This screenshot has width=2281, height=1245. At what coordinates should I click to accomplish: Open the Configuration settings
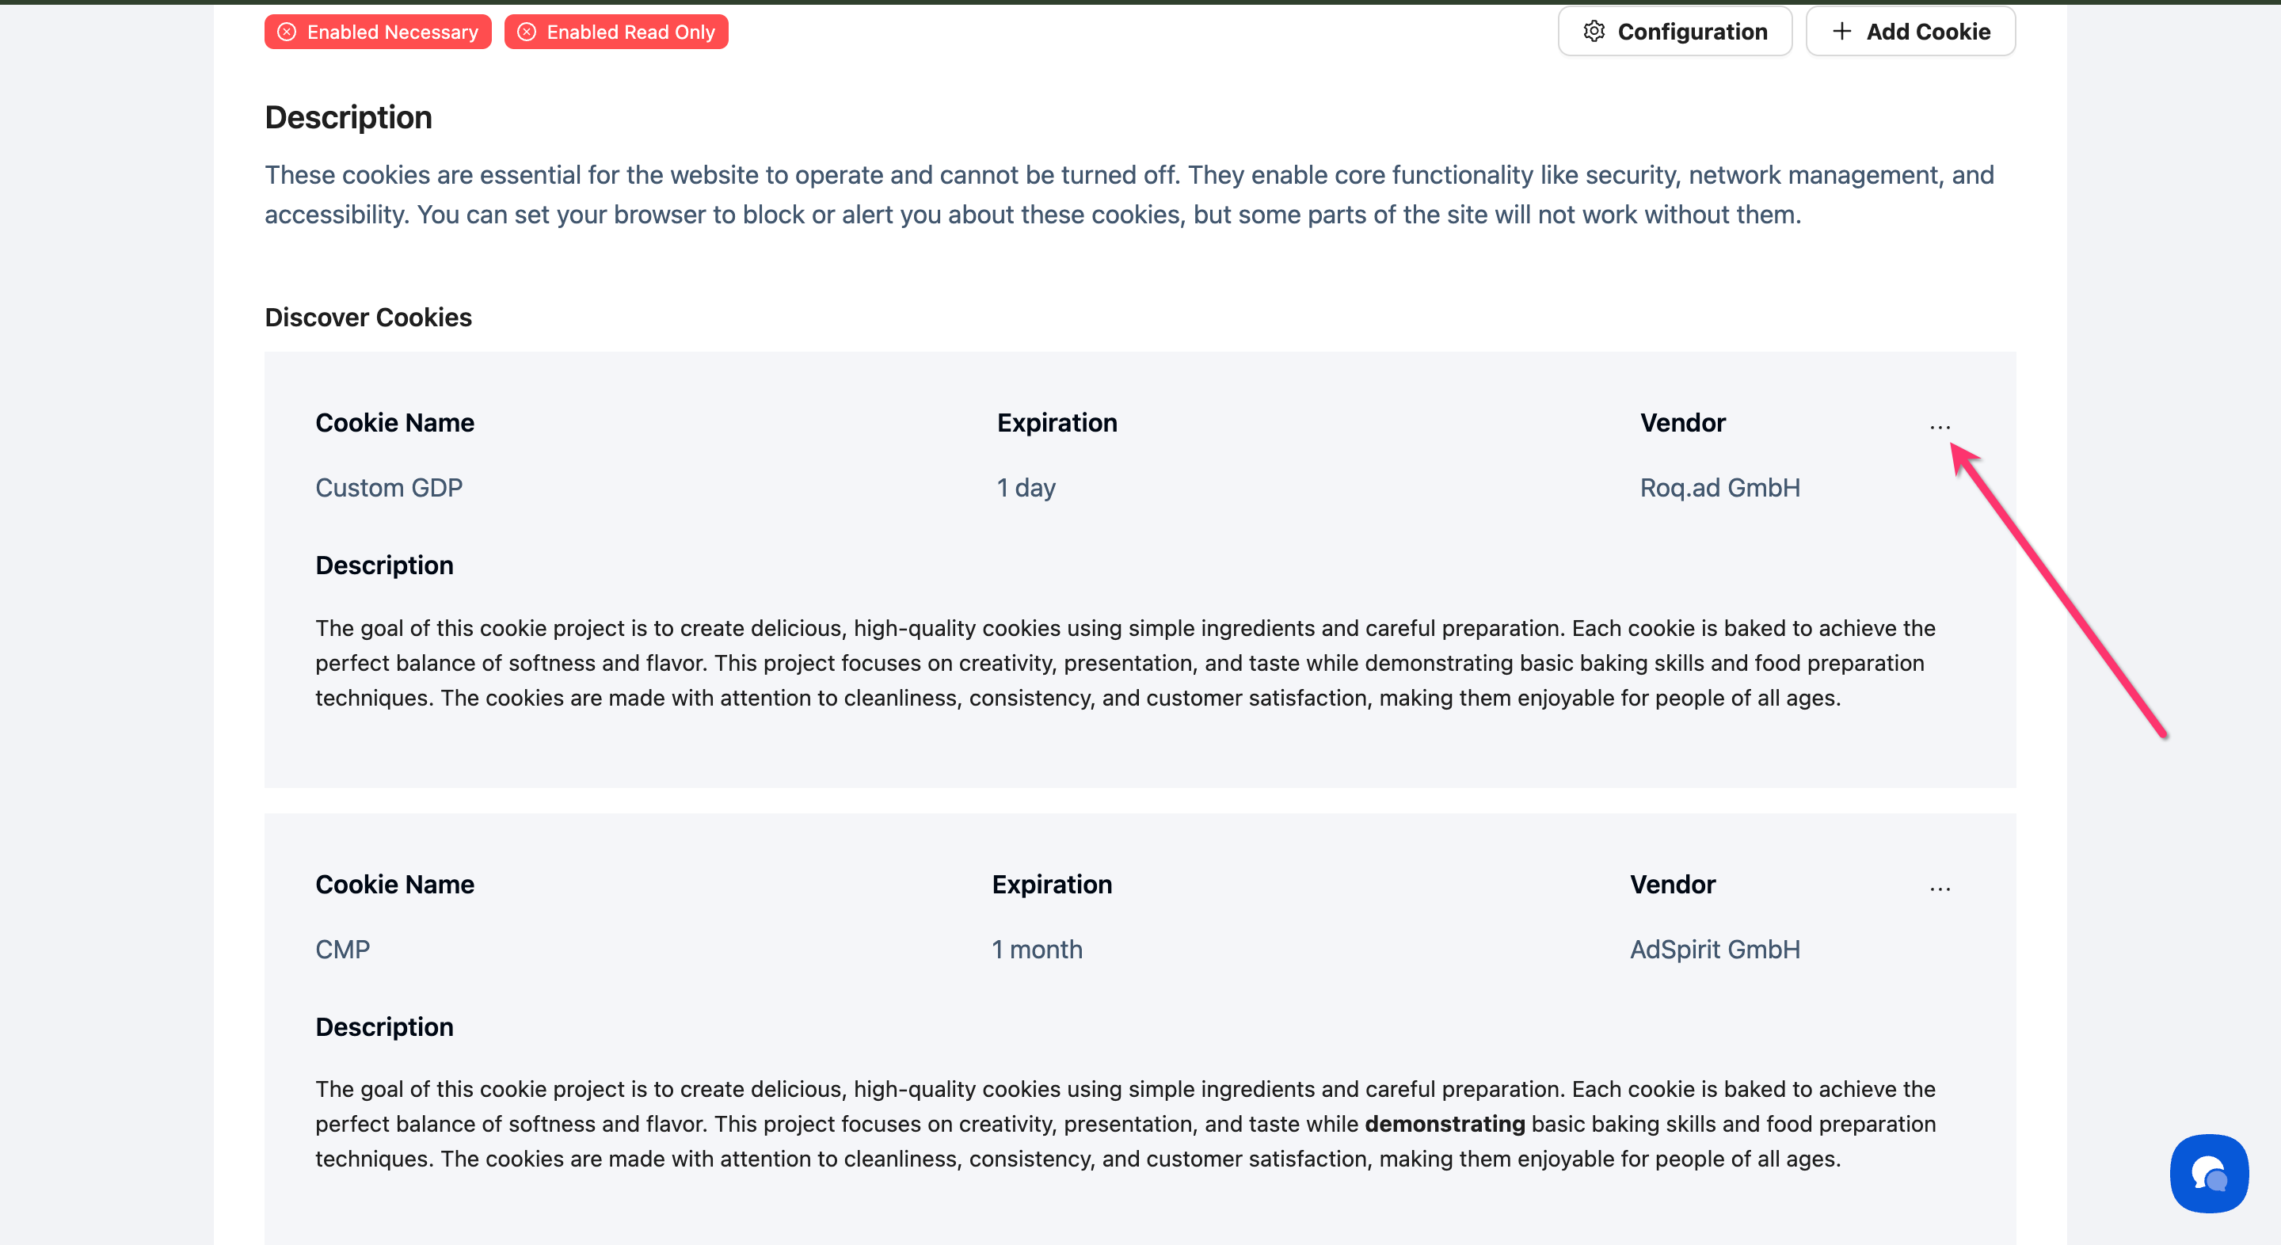[x=1674, y=32]
